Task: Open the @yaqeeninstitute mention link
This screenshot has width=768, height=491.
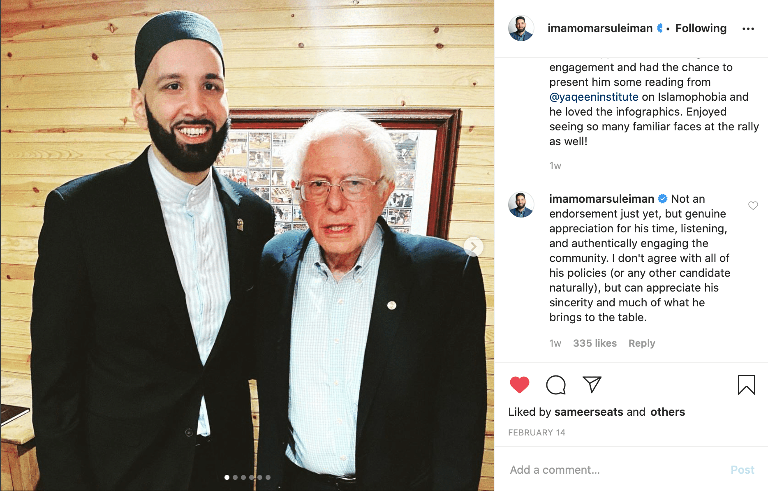Action: [594, 97]
